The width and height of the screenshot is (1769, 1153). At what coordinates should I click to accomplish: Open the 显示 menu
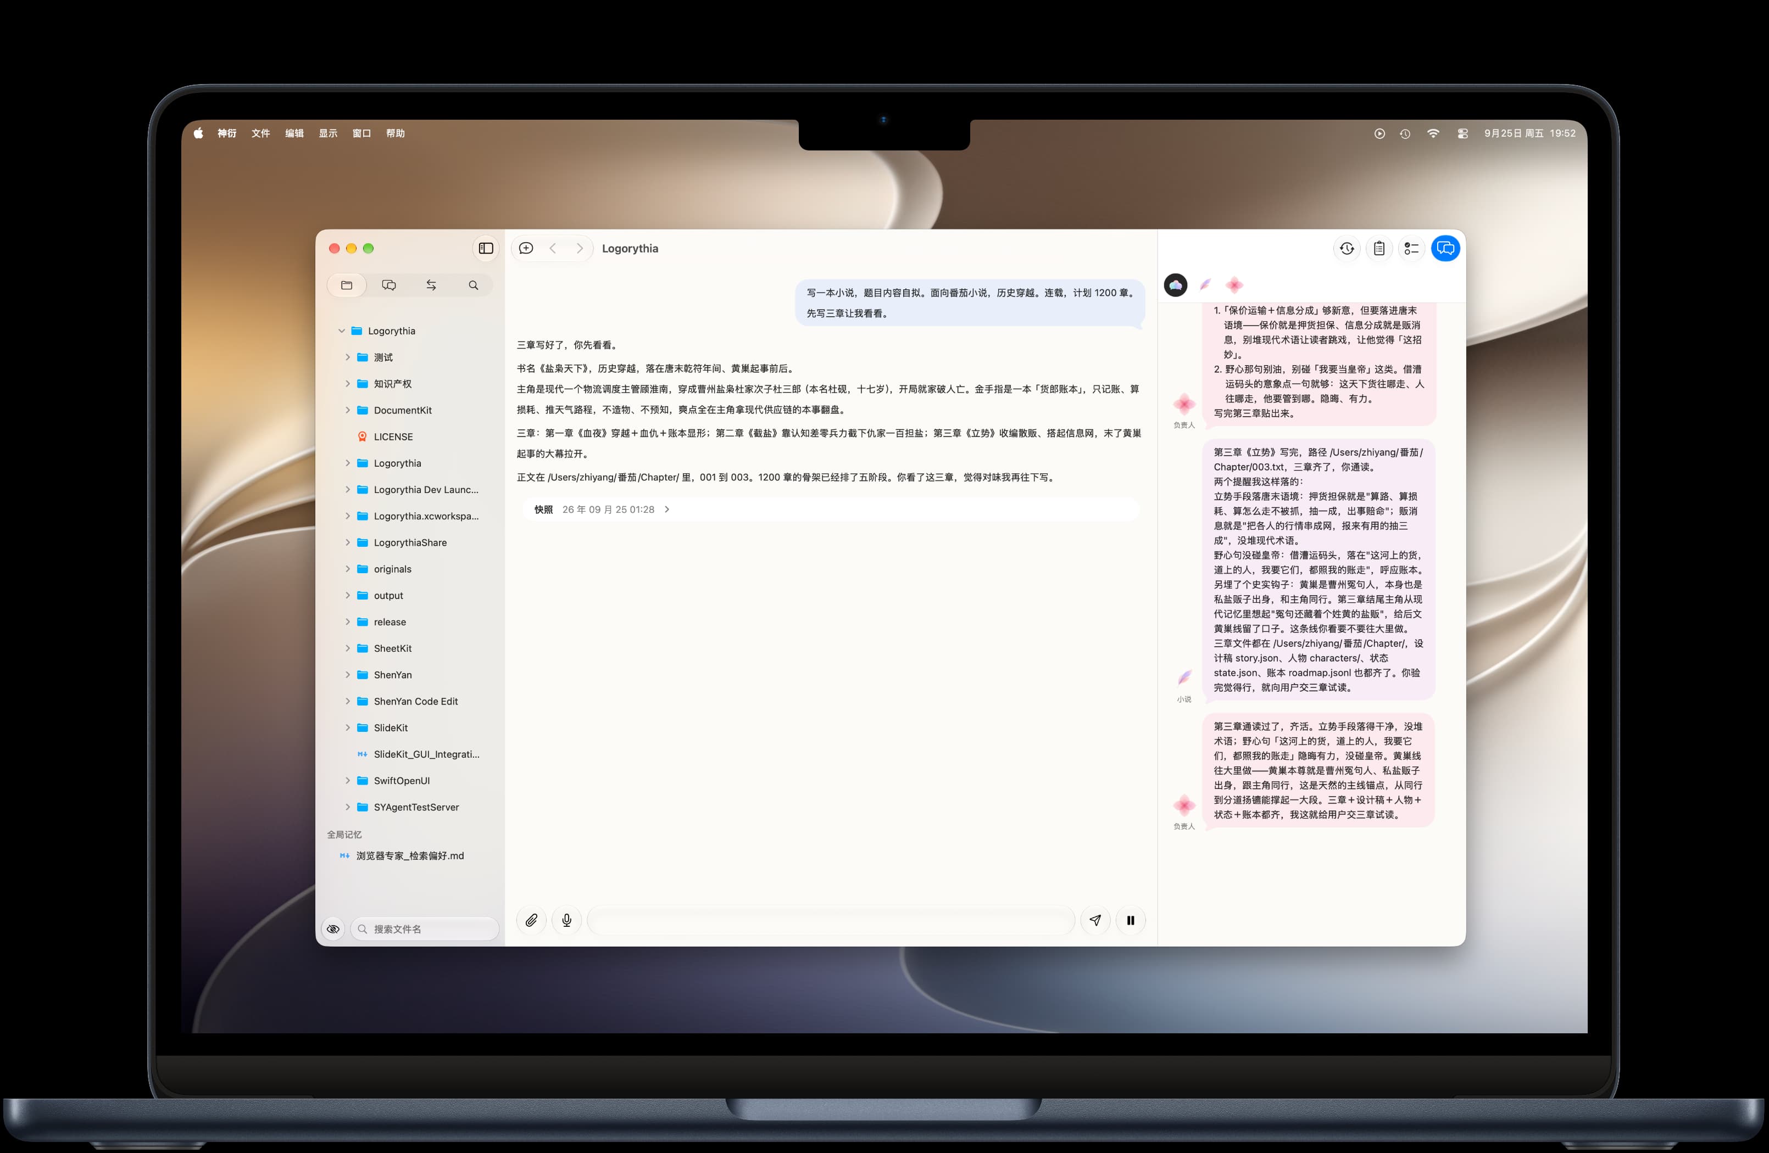pyautogui.click(x=328, y=134)
